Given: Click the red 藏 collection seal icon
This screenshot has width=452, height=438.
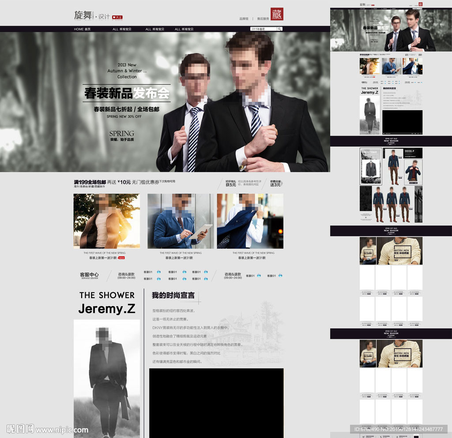Looking at the screenshot, I should (x=277, y=14).
